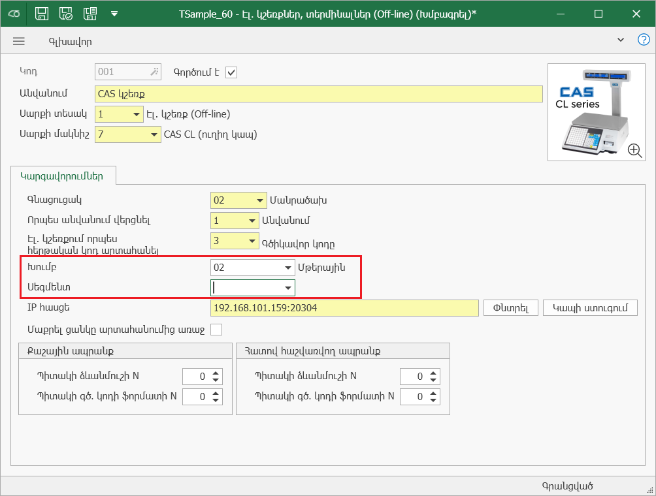Click the Փնտրել button
Screen dimensions: 656x496
[510, 307]
